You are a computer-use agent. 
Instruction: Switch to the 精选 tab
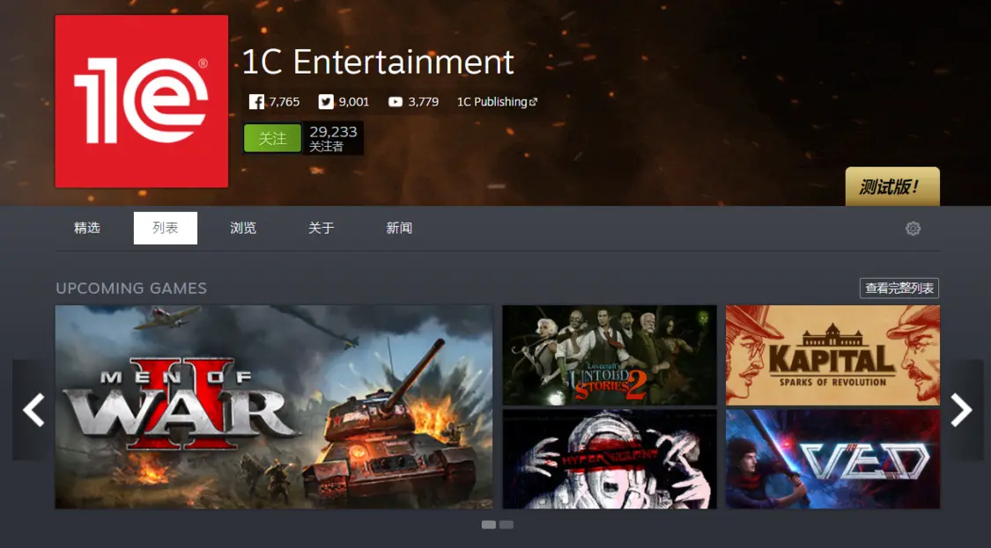click(87, 228)
